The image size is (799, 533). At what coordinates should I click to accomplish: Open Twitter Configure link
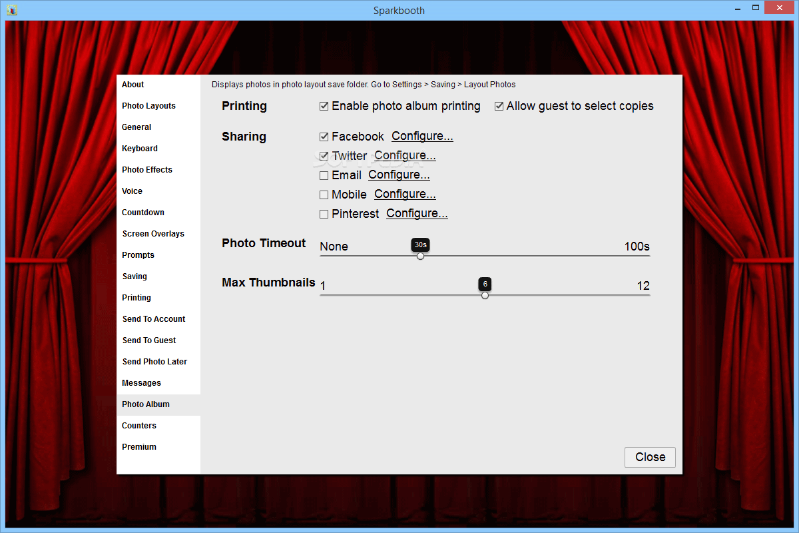click(x=405, y=155)
